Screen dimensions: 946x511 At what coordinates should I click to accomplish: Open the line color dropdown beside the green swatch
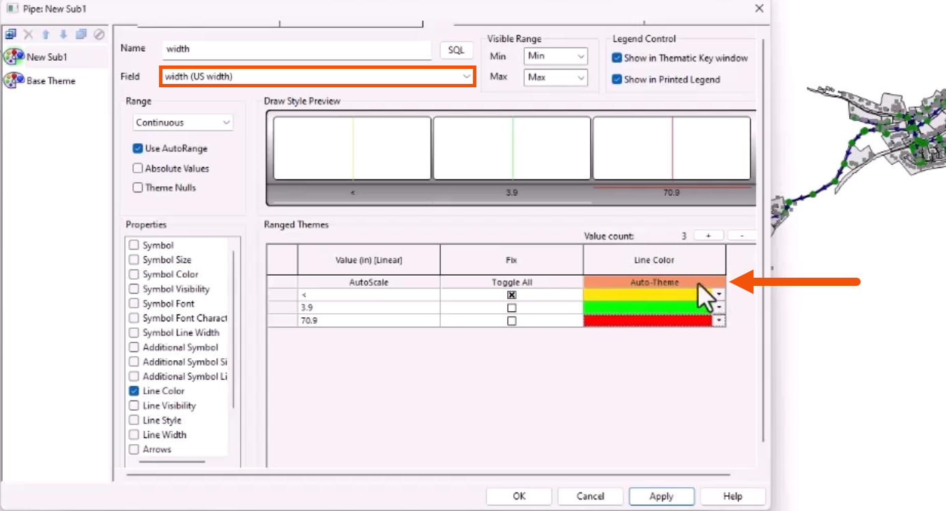tap(720, 307)
